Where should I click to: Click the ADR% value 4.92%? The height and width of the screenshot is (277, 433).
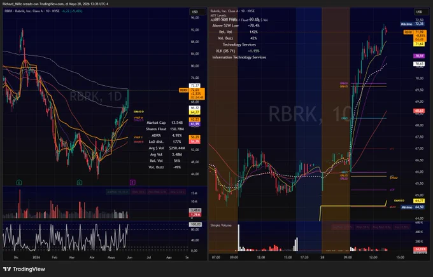177,135
